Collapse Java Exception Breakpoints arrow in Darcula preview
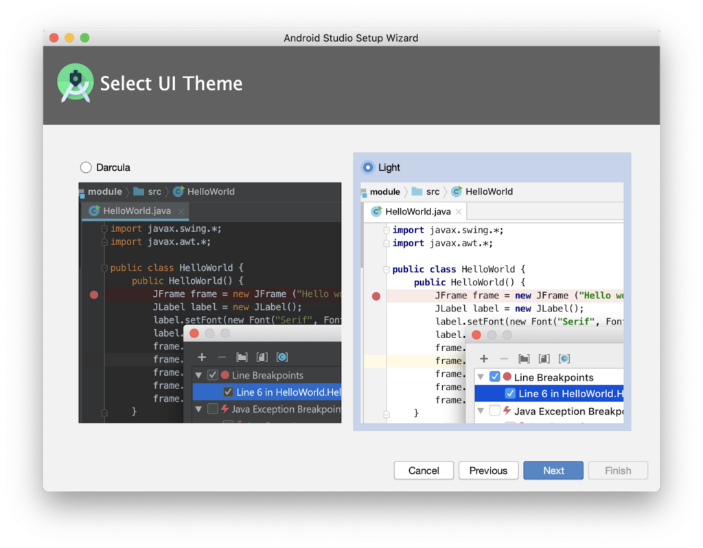This screenshot has width=703, height=548. pos(198,409)
